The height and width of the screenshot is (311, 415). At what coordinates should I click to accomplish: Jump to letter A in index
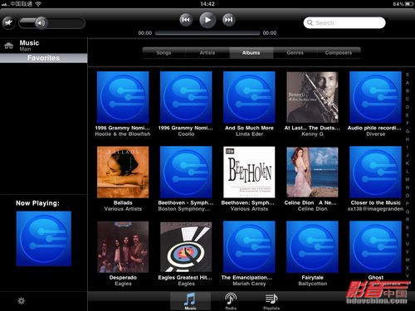[408, 83]
